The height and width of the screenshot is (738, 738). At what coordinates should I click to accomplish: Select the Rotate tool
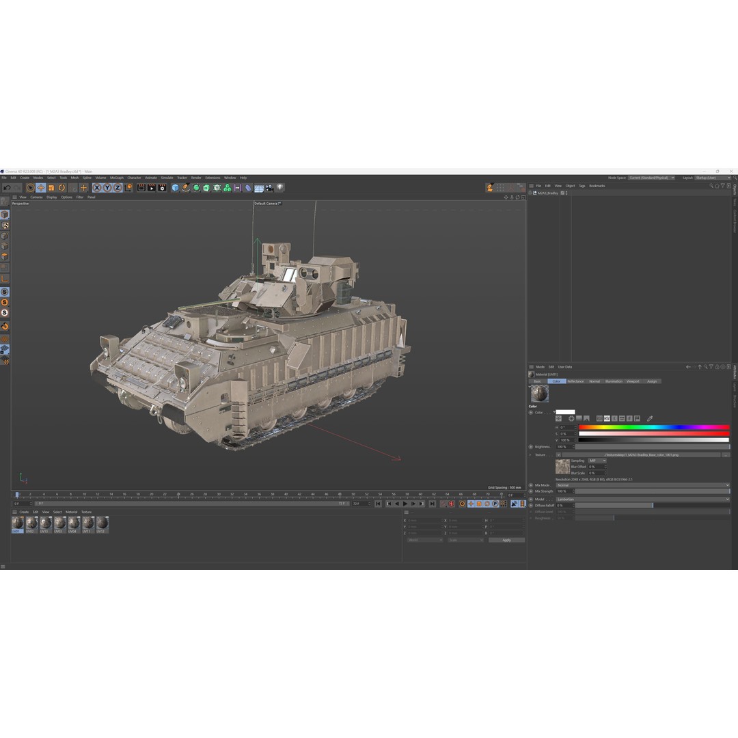(62, 187)
